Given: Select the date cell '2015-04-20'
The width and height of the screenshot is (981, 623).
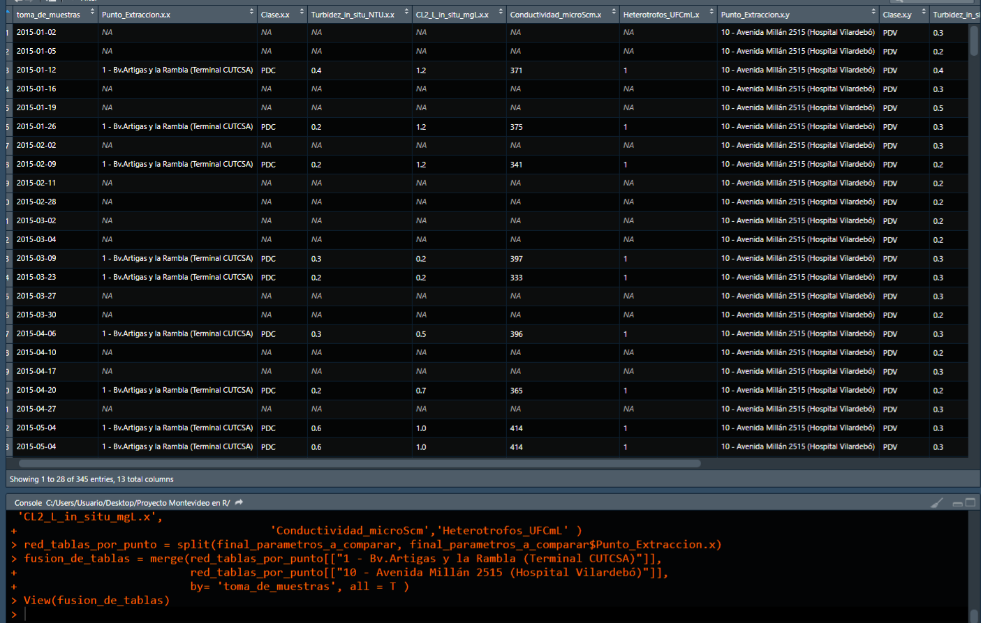Looking at the screenshot, I should pyautogui.click(x=36, y=390).
